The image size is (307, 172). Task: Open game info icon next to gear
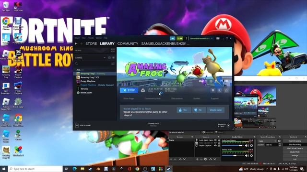coord(220,90)
